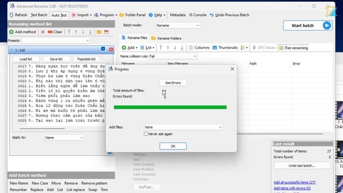
Task: Click New Name batch method
Action: pos(19,183)
